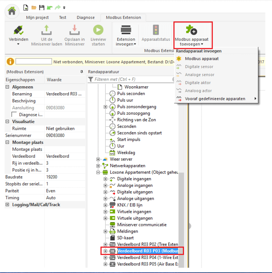Click the new document icon in quick toolbar
Screen dimensions: 272x273
pyautogui.click(x=26, y=7)
